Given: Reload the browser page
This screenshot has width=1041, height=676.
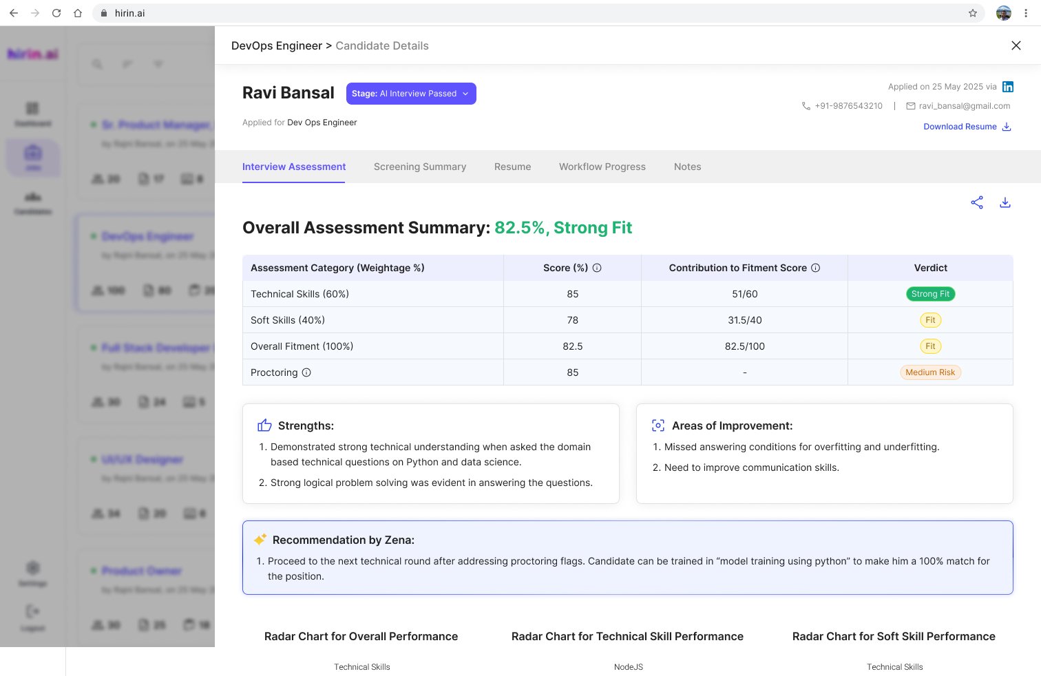Looking at the screenshot, I should click(x=56, y=13).
